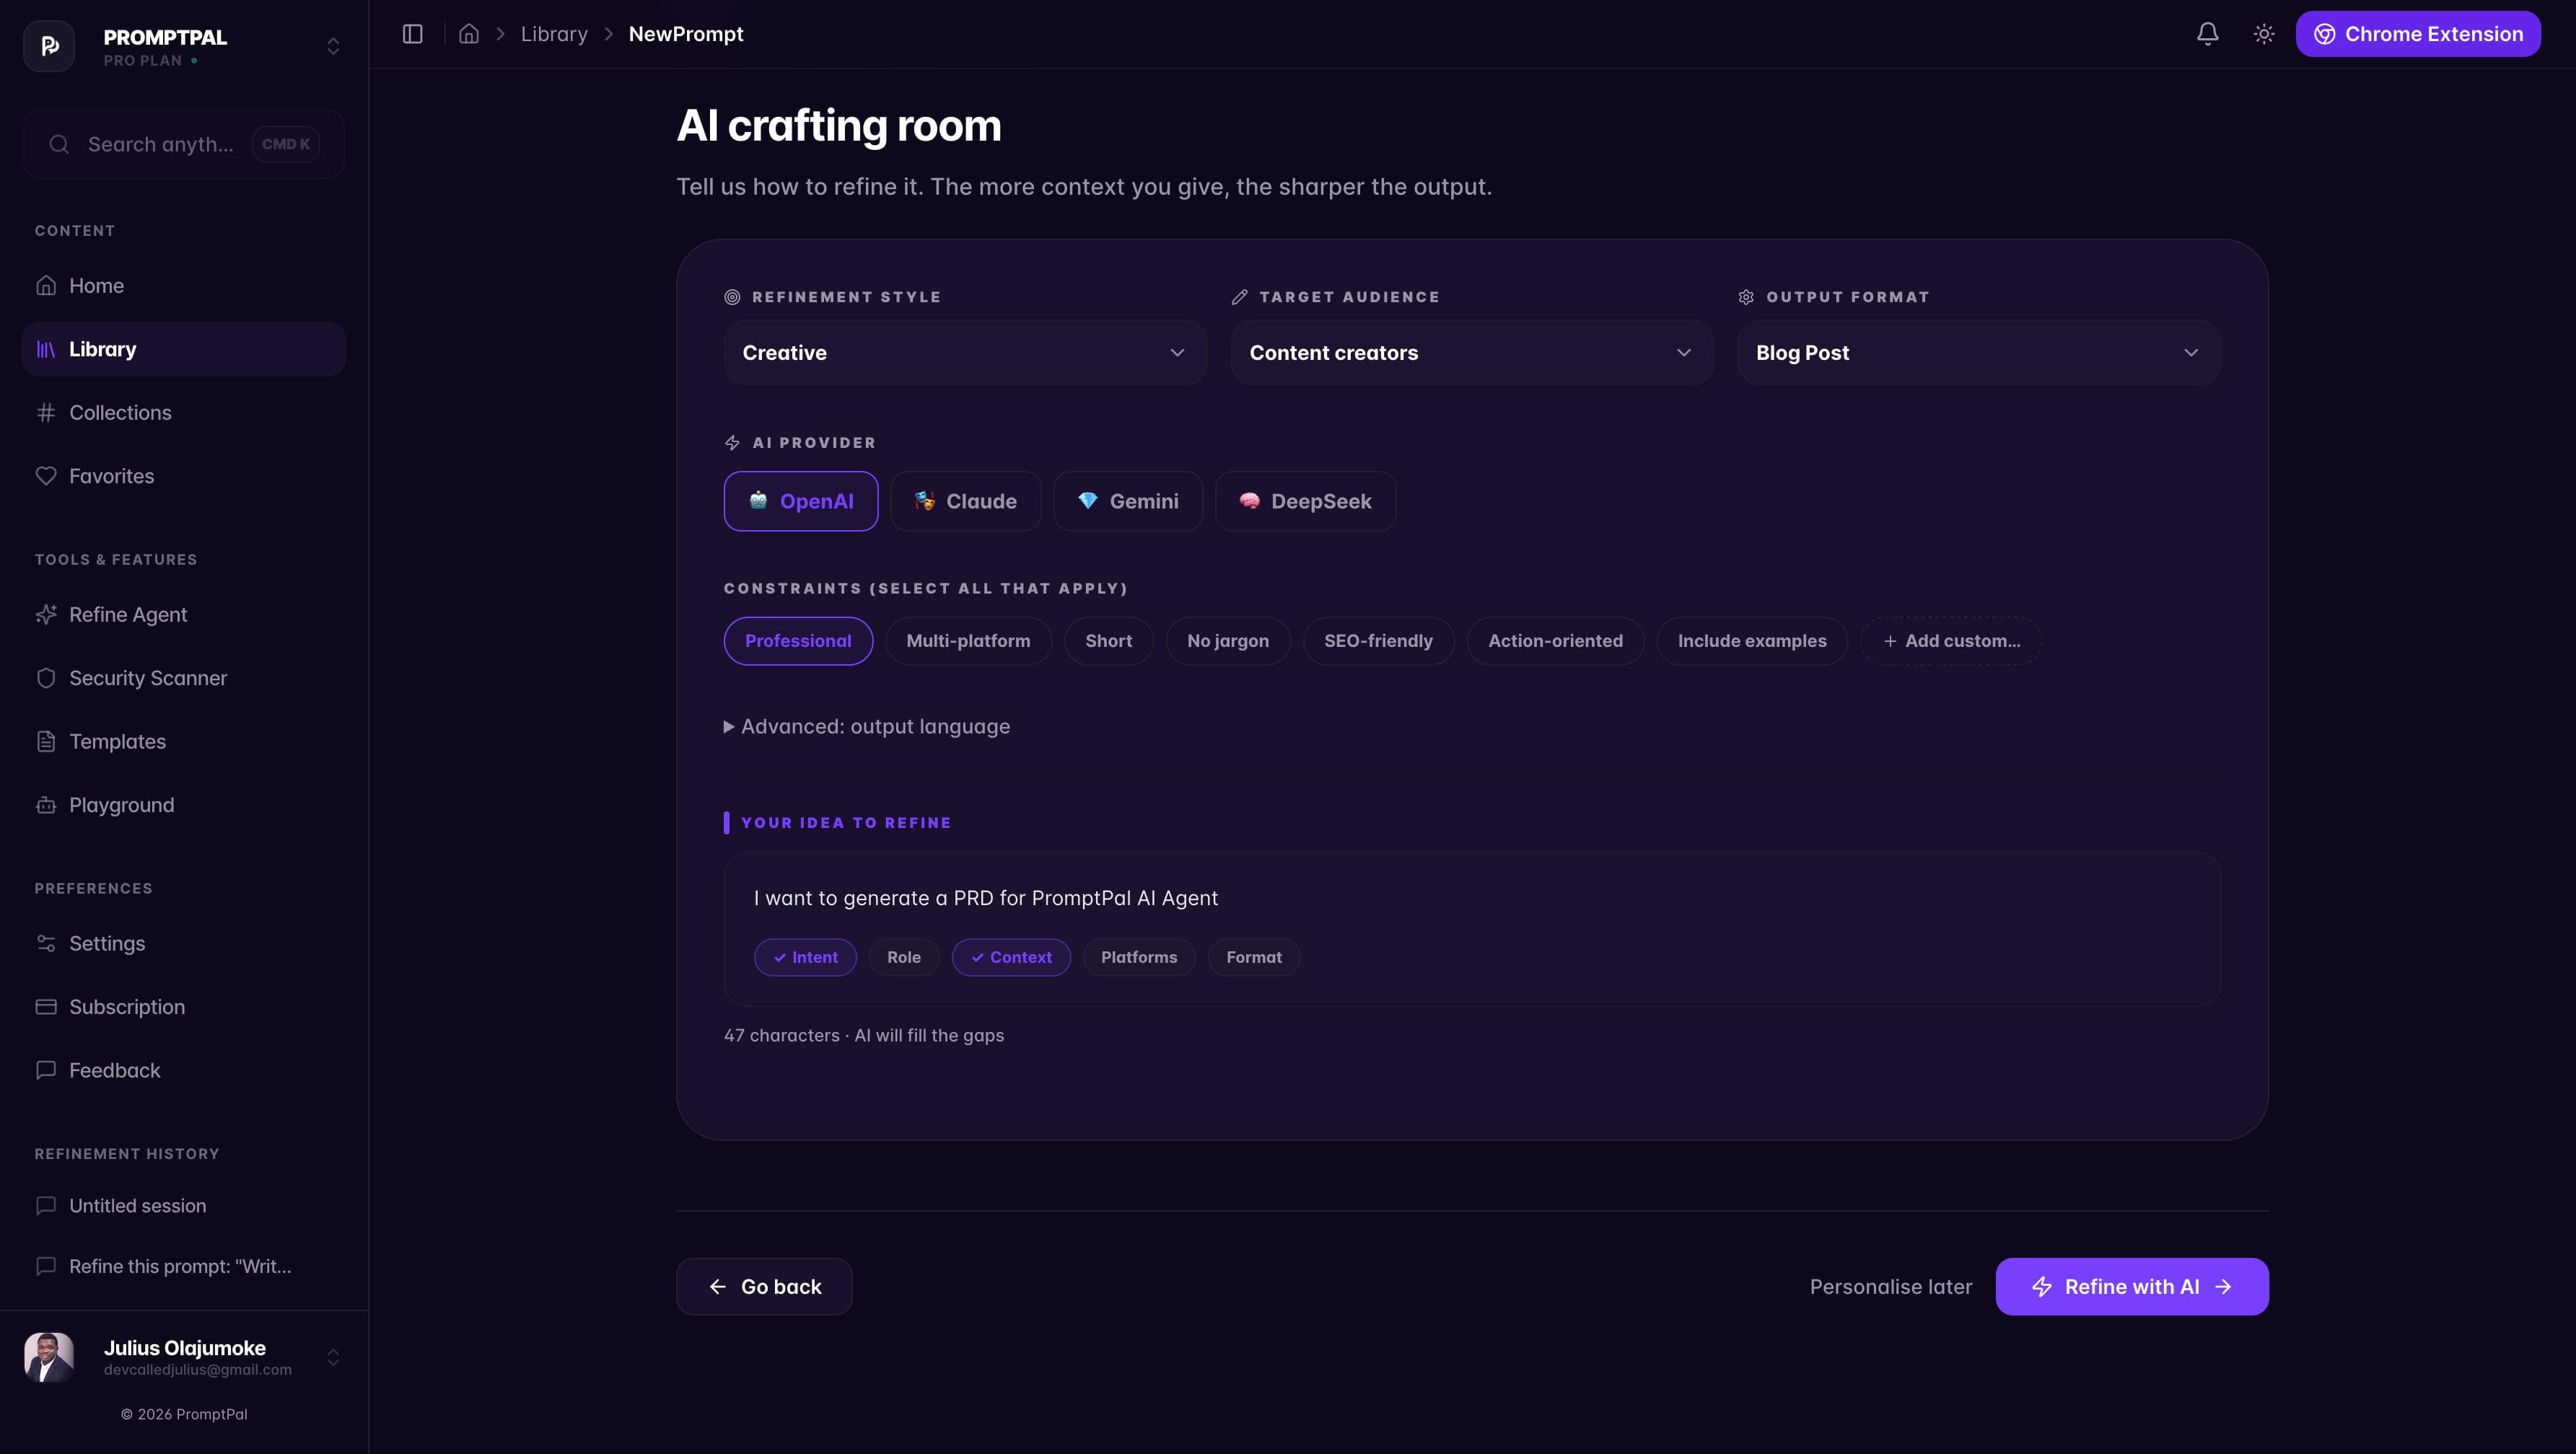
Task: Click the Go back button
Action: 764,1286
